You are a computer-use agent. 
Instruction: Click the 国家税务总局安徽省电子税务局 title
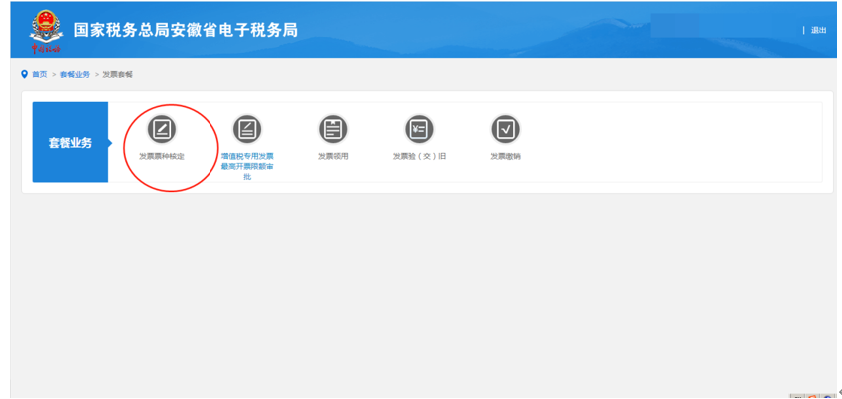click(186, 30)
